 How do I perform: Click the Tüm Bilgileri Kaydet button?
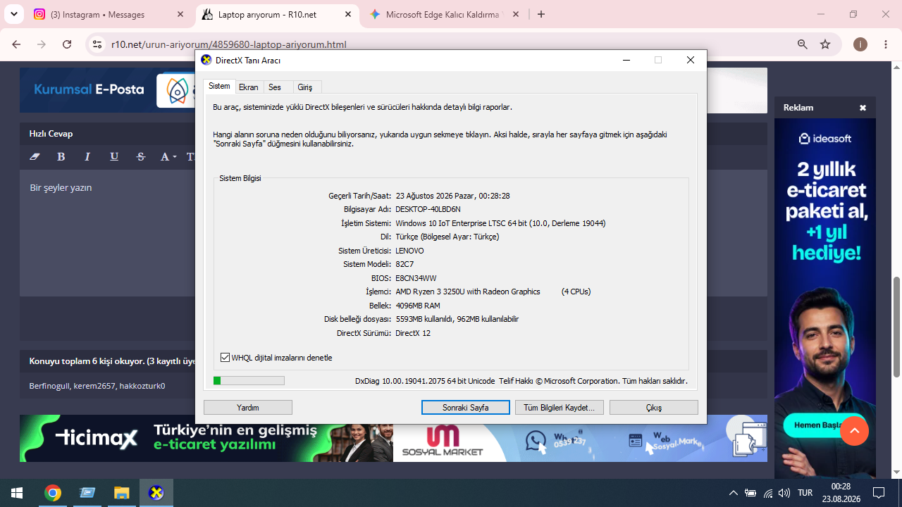[x=560, y=408]
